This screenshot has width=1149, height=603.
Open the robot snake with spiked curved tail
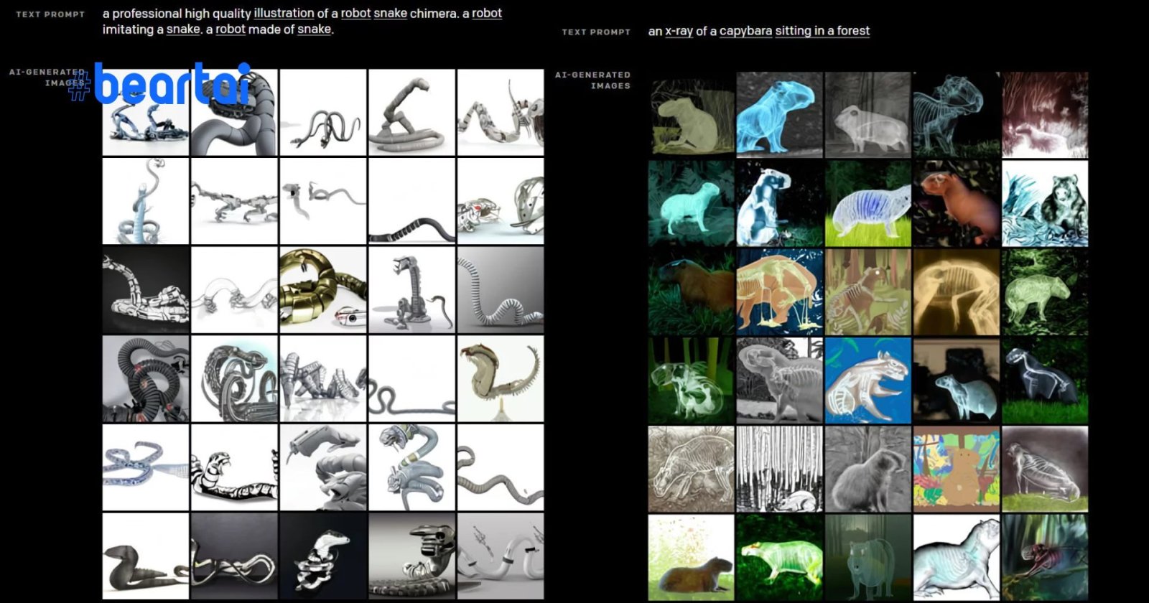tap(500, 379)
